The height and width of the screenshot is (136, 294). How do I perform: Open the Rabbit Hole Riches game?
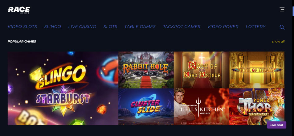[146, 70]
